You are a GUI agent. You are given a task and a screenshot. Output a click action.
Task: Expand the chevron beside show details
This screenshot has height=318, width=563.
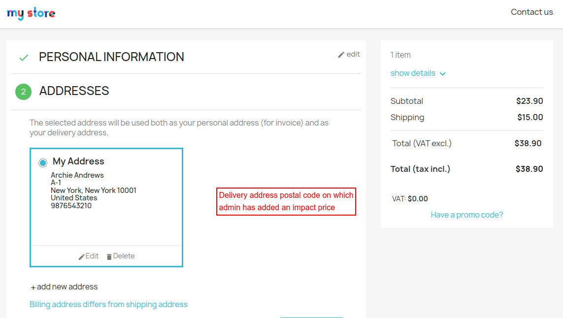[442, 74]
